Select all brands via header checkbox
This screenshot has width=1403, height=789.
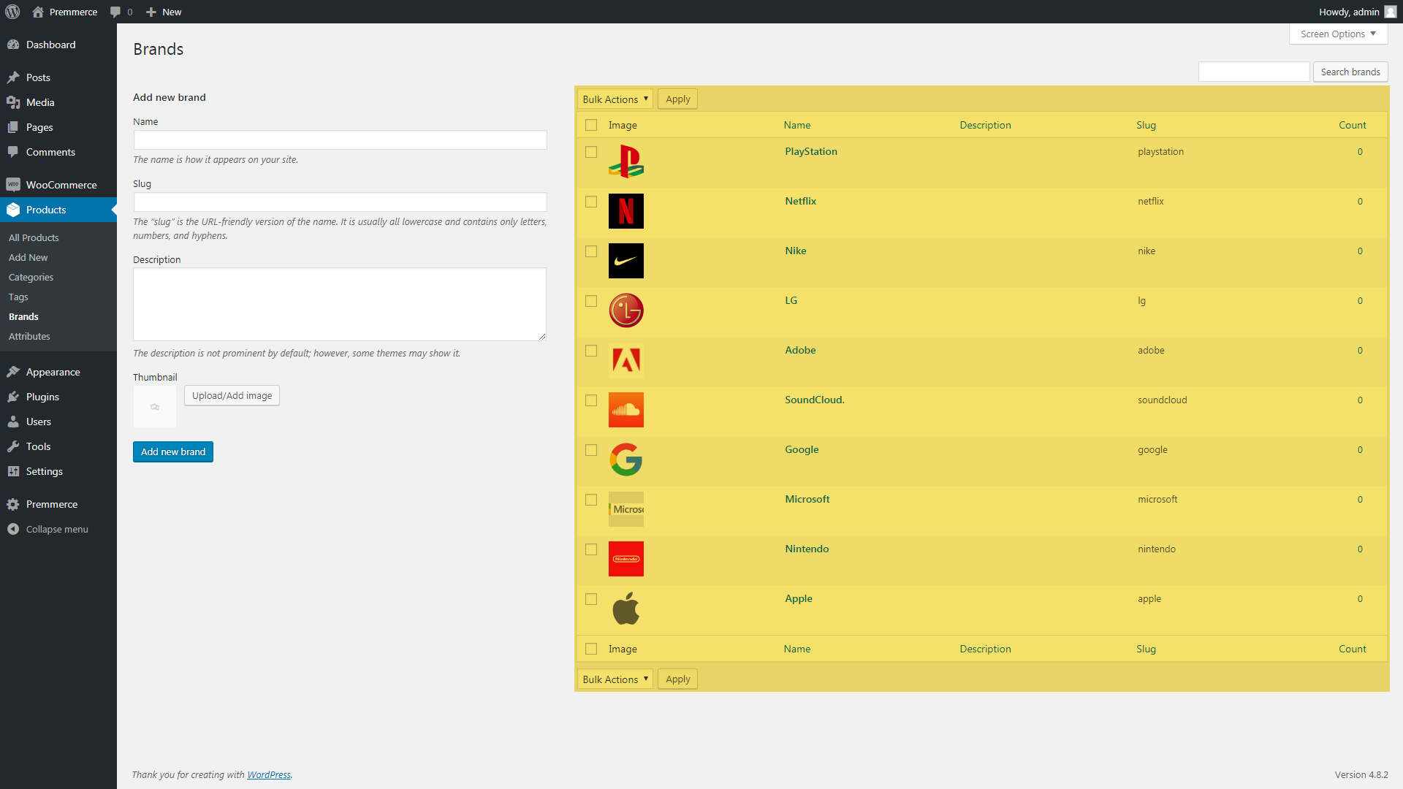(x=591, y=125)
